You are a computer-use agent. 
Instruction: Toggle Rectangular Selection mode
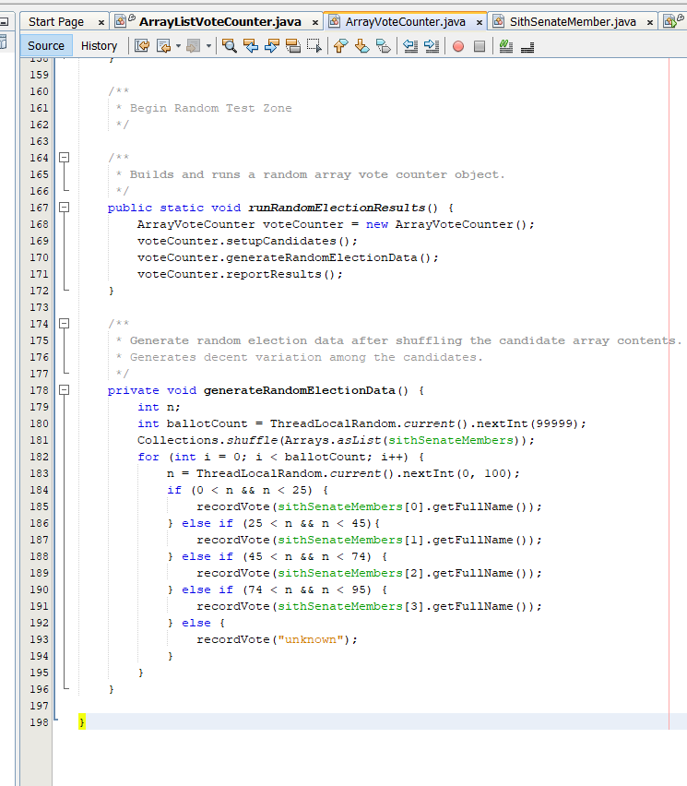(314, 46)
